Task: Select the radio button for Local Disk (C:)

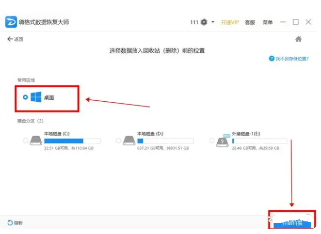Action: (x=25, y=140)
